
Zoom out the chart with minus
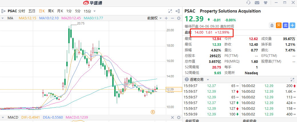pos(172,18)
